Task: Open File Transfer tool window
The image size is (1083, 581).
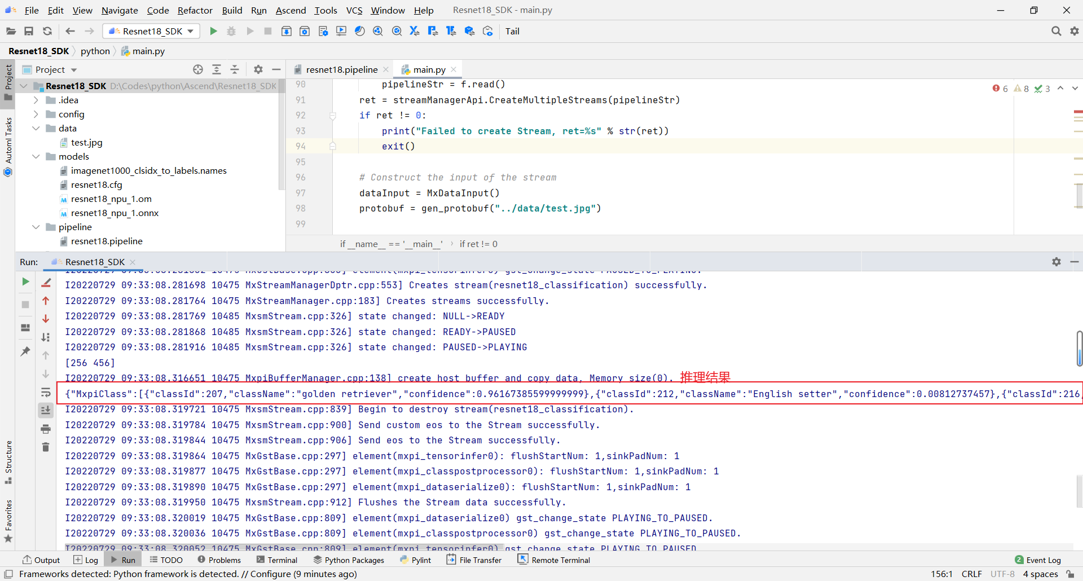Action: coord(474,560)
